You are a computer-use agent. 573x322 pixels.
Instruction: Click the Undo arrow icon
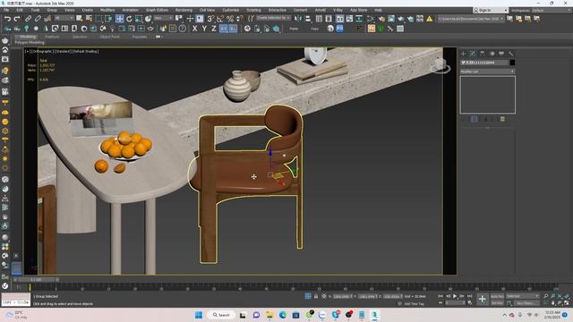(7, 19)
